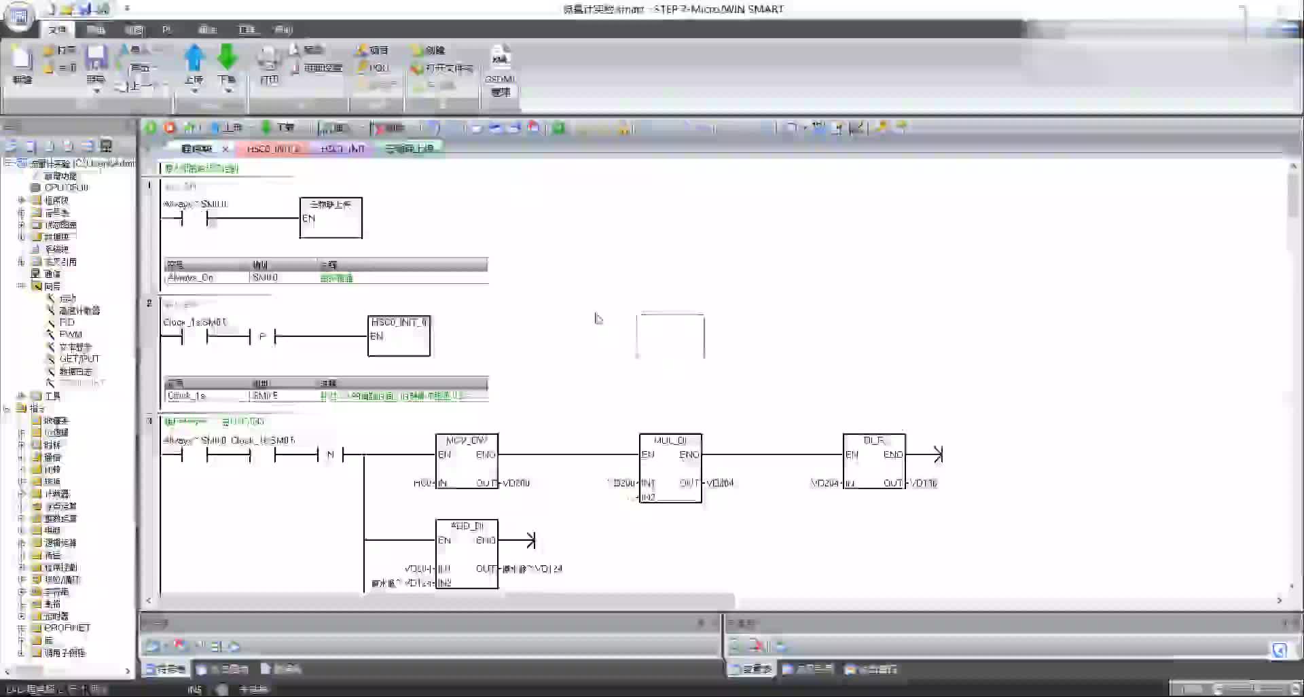Click the 删除 delete toolbar button
The image size is (1304, 697).
(390, 128)
